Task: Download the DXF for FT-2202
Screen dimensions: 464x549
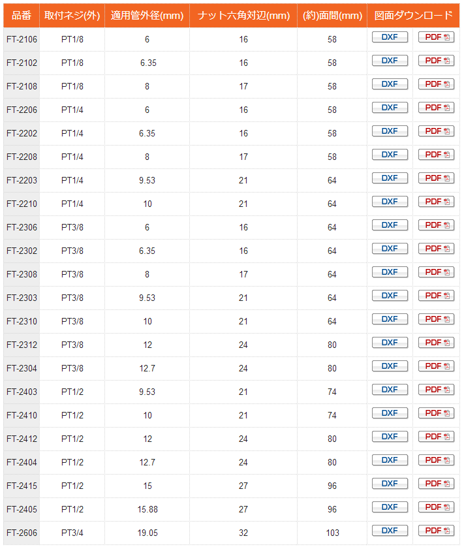Action: (x=390, y=131)
